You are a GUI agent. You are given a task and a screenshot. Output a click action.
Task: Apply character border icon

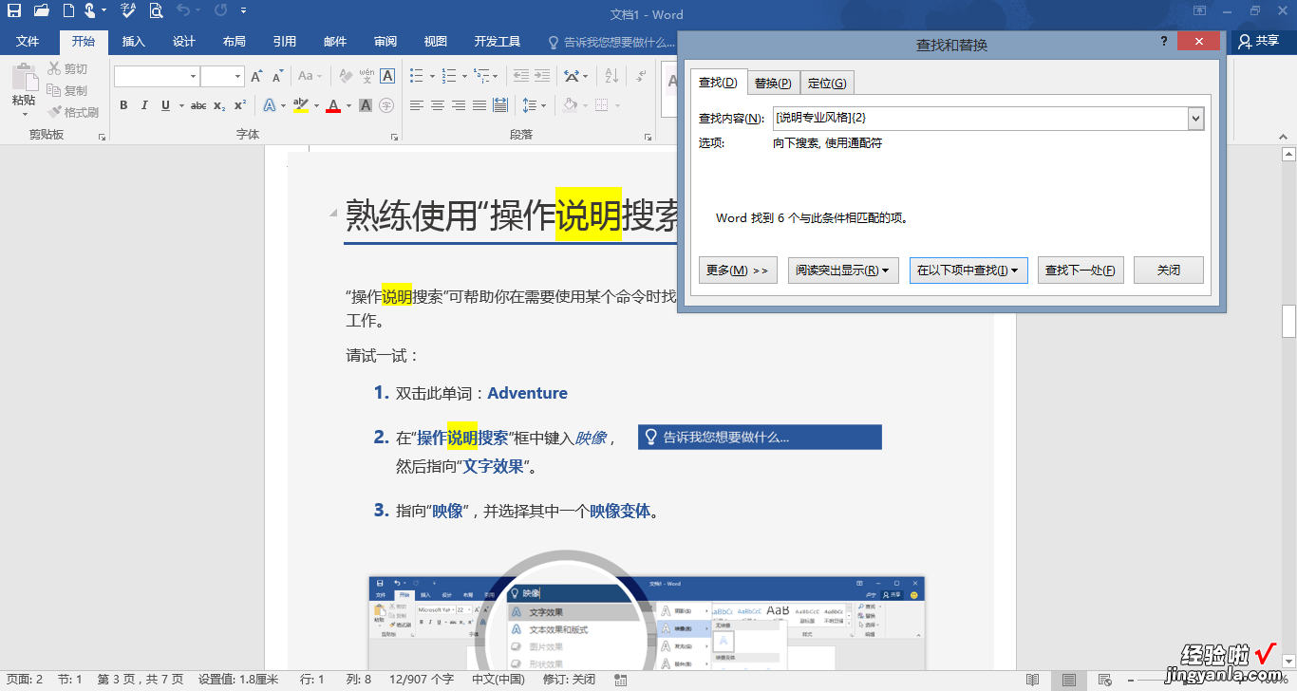tap(387, 76)
